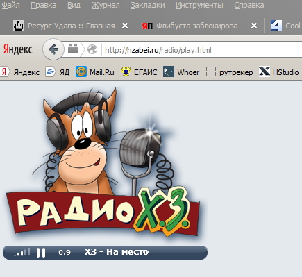The width and height of the screenshot is (302, 277).
Task: Open the HStudio bookmark
Action: click(x=279, y=72)
